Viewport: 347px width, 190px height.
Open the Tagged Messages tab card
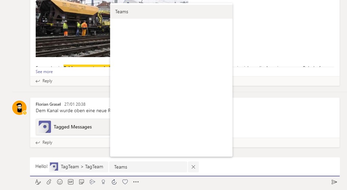73,127
